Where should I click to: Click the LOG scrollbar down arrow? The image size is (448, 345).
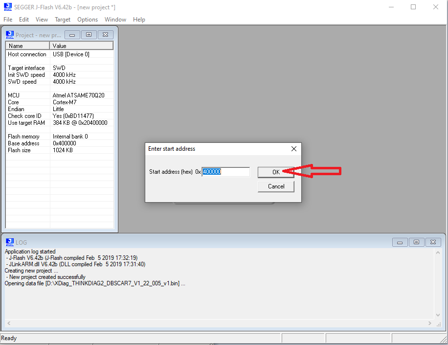pos(438,315)
